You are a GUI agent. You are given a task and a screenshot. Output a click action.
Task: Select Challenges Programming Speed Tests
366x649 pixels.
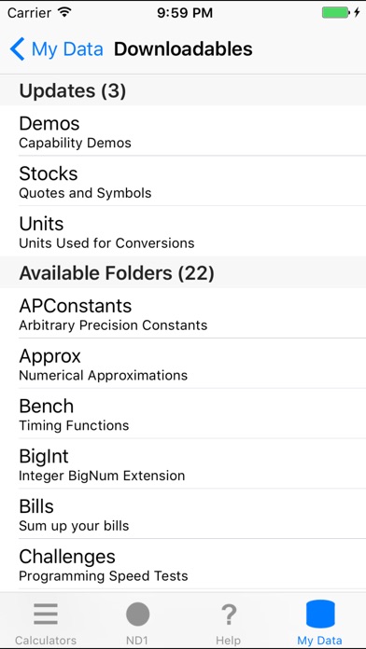click(183, 564)
